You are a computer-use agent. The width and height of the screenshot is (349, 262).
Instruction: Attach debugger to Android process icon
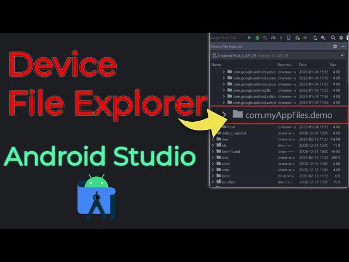[297, 38]
